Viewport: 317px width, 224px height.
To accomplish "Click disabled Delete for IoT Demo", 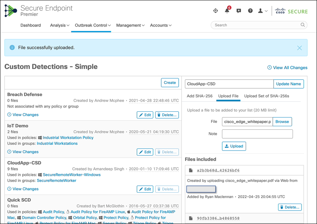I will (167, 152).
